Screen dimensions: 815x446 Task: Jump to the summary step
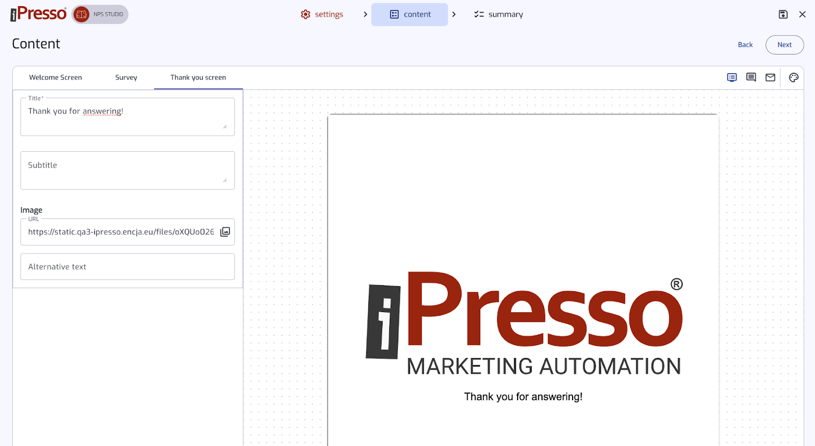[498, 14]
